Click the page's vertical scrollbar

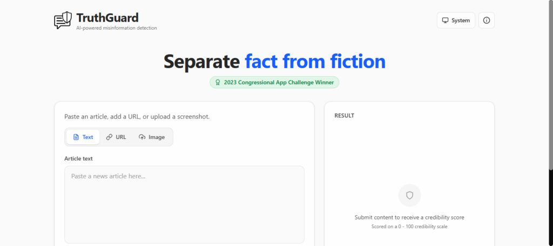point(550,123)
